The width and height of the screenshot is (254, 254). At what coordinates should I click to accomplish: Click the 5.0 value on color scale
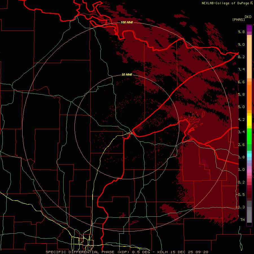click(241, 107)
